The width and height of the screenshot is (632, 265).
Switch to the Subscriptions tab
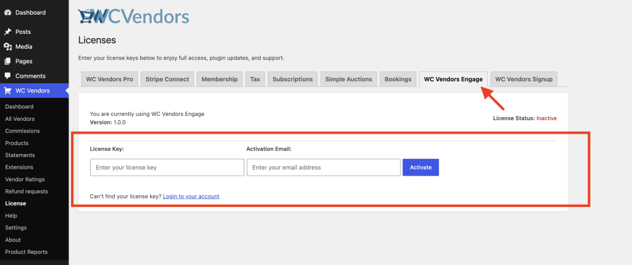pyautogui.click(x=293, y=79)
